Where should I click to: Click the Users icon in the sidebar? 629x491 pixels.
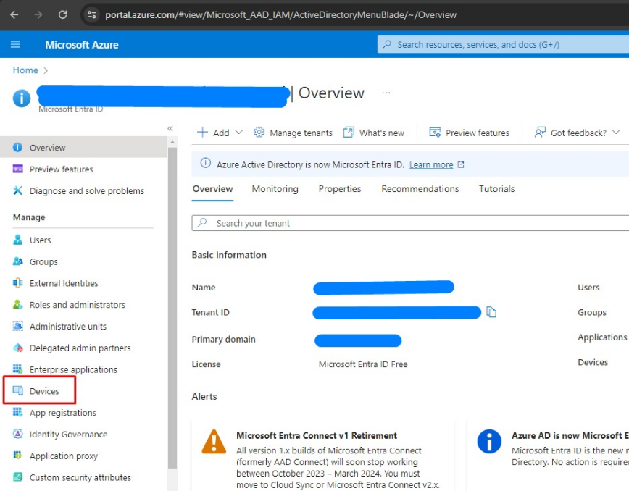point(17,240)
